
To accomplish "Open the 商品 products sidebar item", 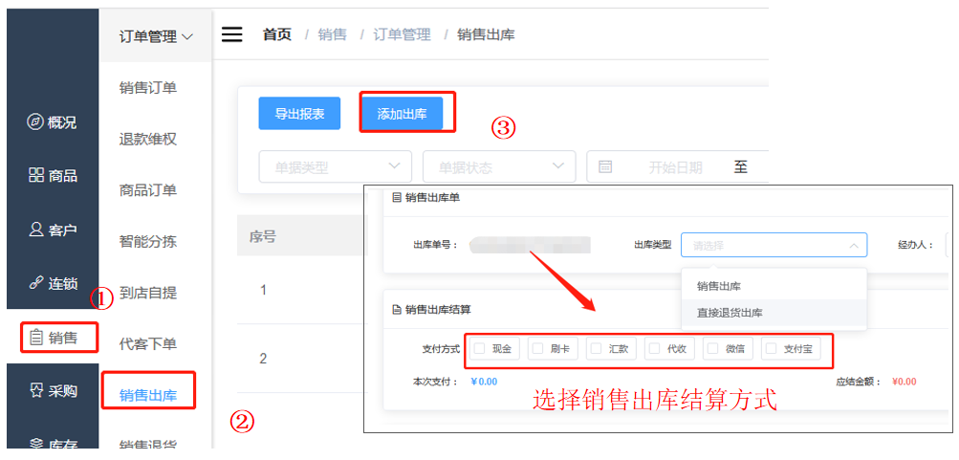I will point(52,176).
